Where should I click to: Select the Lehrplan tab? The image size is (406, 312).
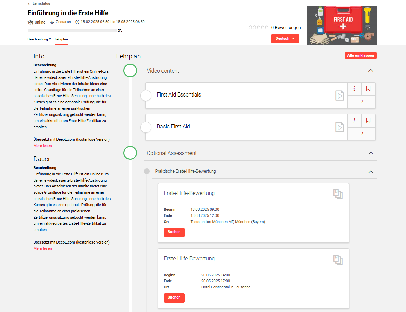tap(61, 39)
